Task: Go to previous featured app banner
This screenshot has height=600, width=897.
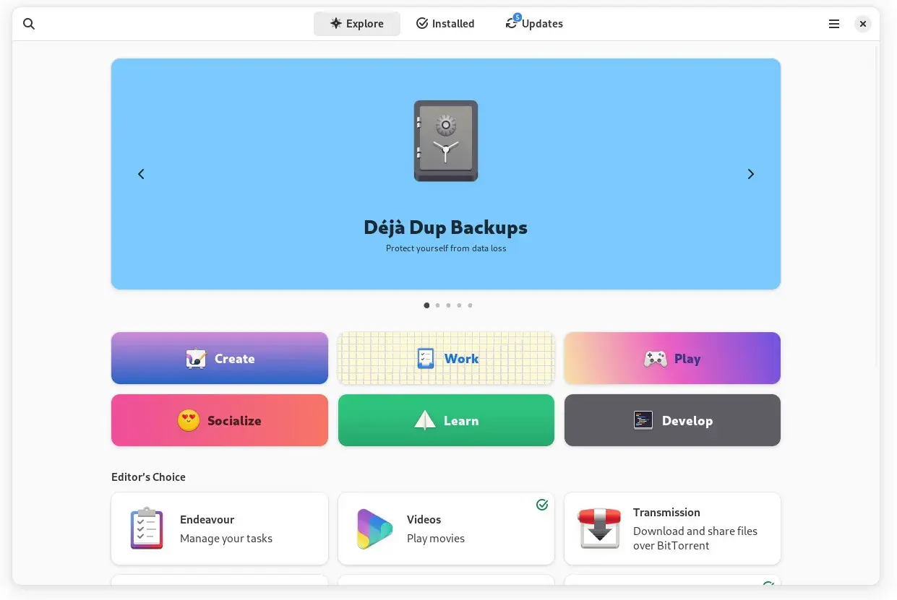Action: pyautogui.click(x=141, y=174)
